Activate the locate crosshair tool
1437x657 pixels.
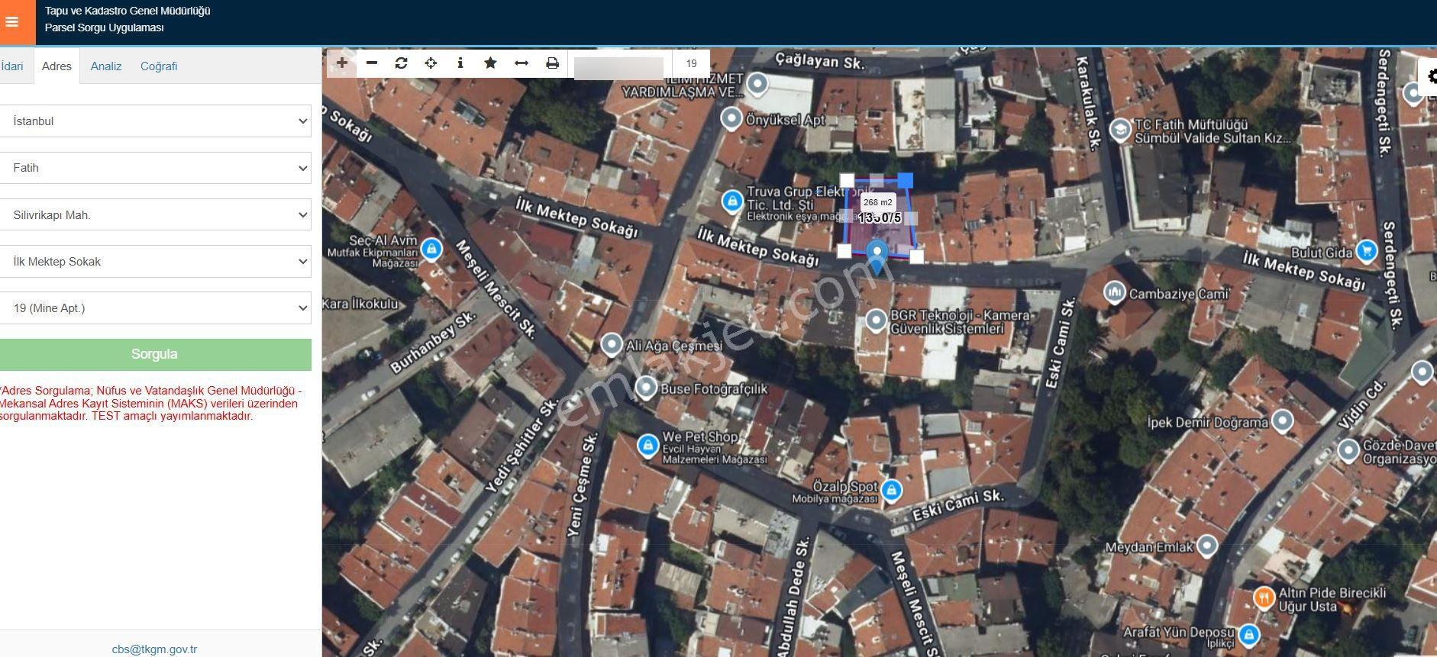(x=431, y=63)
